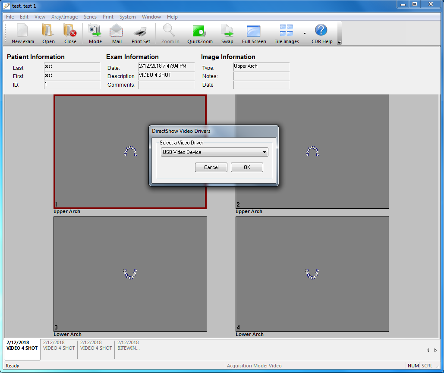
Task: Click the Acquisition Mode: Video status text
Action: pyautogui.click(x=254, y=366)
